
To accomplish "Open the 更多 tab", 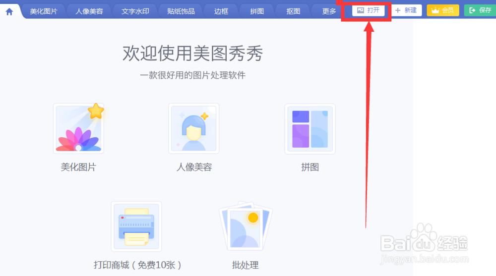I will (x=329, y=11).
